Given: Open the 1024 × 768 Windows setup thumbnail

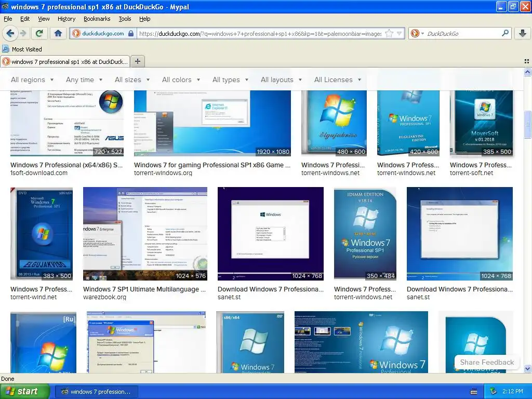Looking at the screenshot, I should click(x=270, y=233).
